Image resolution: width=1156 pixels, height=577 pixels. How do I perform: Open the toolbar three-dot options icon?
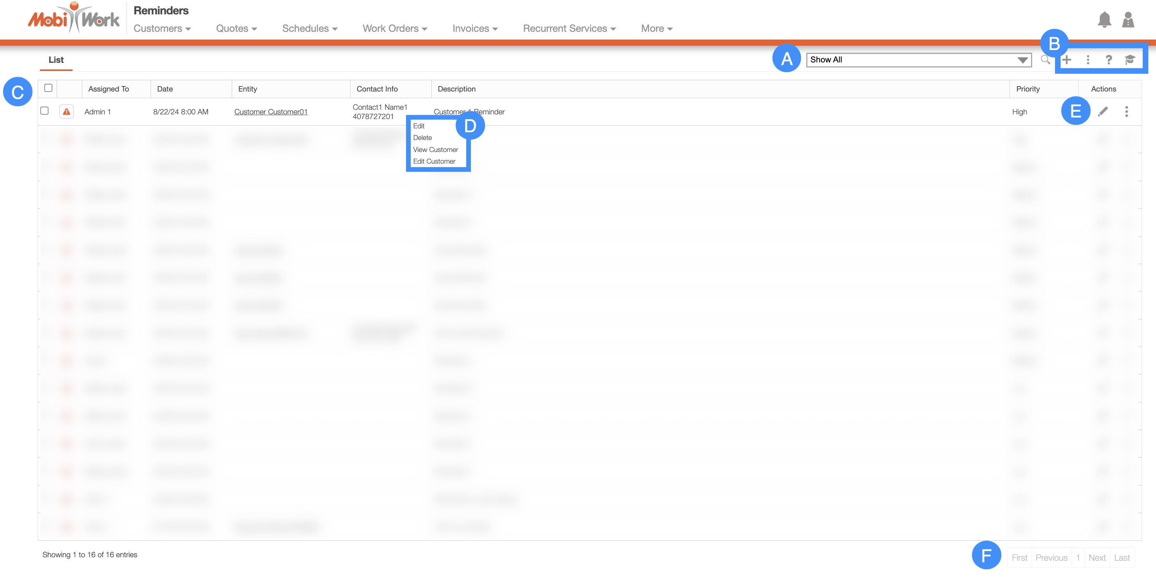coord(1088,60)
